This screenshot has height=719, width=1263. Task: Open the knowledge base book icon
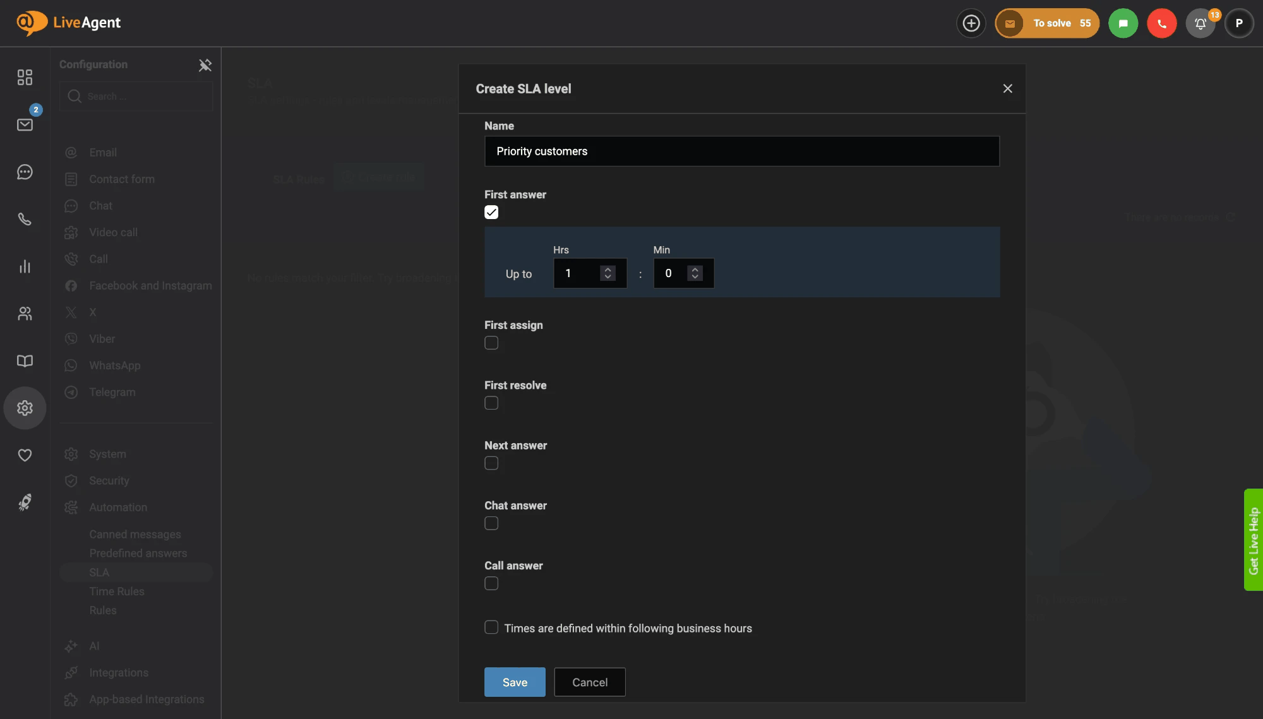coord(25,361)
